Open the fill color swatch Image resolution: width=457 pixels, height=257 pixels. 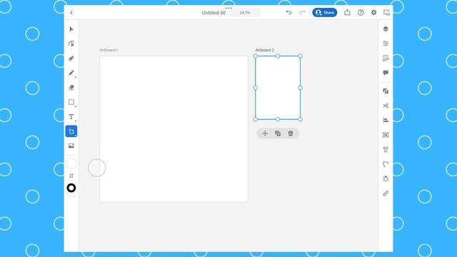(x=71, y=163)
